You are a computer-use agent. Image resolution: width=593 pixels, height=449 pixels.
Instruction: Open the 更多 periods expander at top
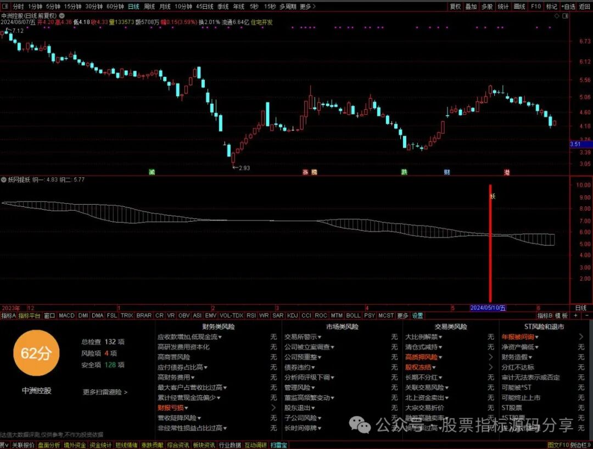click(307, 7)
